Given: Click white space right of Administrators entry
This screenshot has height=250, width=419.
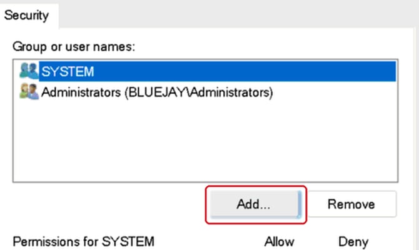Looking at the screenshot, I should point(334,92).
